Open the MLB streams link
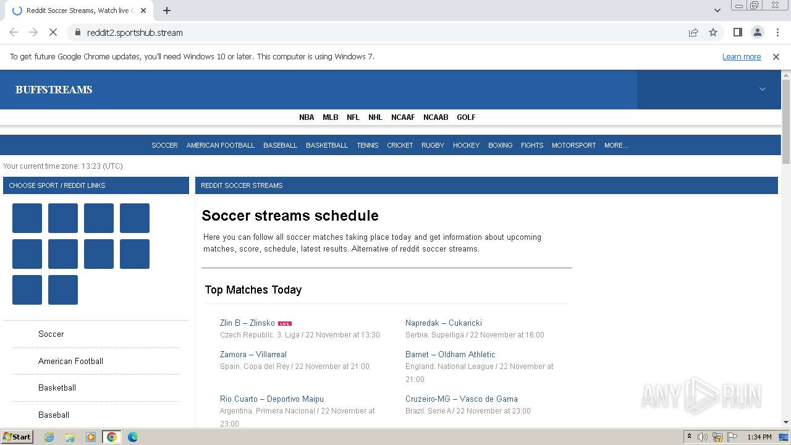791x445 pixels. 331,117
